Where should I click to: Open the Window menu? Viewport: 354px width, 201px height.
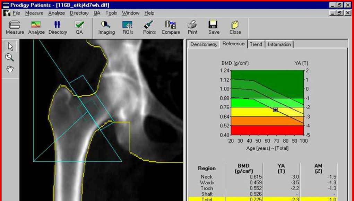pyautogui.click(x=130, y=13)
